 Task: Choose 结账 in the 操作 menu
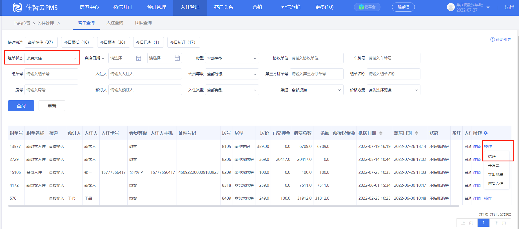click(492, 157)
